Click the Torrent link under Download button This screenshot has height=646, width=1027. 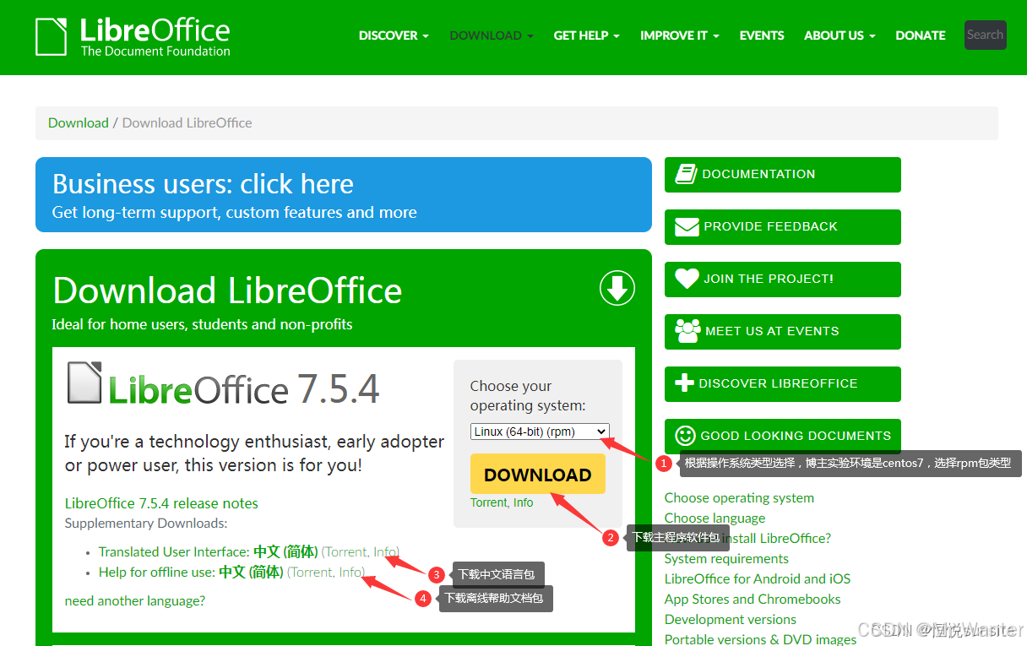pyautogui.click(x=488, y=502)
